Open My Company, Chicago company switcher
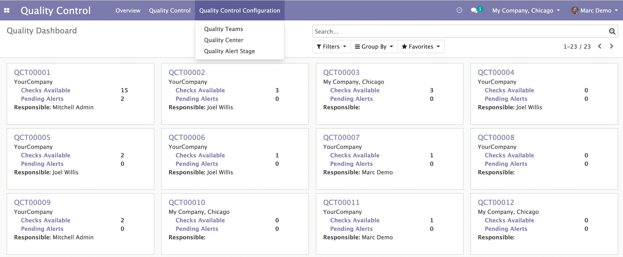This screenshot has width=623, height=257. [x=526, y=11]
